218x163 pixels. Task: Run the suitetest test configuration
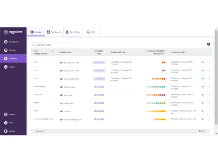coord(203,103)
